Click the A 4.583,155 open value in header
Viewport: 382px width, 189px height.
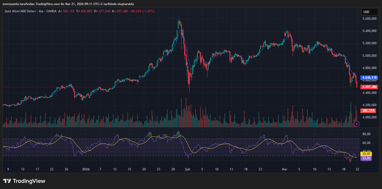pos(67,11)
